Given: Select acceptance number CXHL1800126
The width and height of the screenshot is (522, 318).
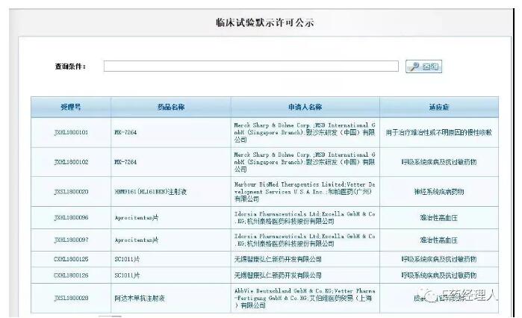Looking at the screenshot, I should [x=71, y=275].
